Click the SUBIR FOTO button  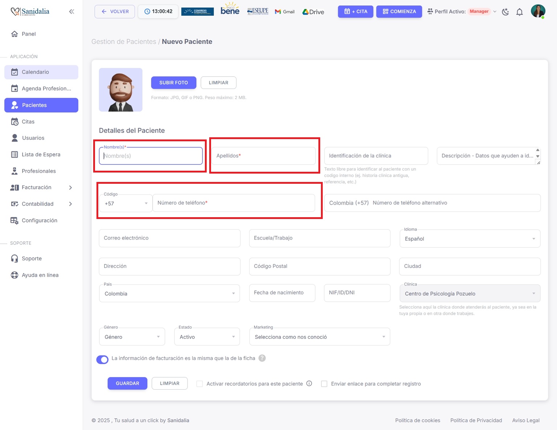(x=173, y=83)
